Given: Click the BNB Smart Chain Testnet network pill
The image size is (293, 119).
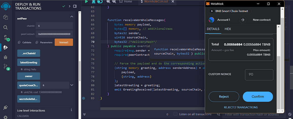Looking at the screenshot, I should [x=230, y=11].
